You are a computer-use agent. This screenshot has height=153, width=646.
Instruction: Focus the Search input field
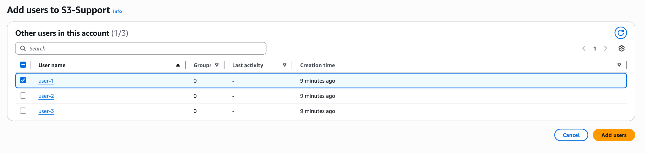coord(145,48)
